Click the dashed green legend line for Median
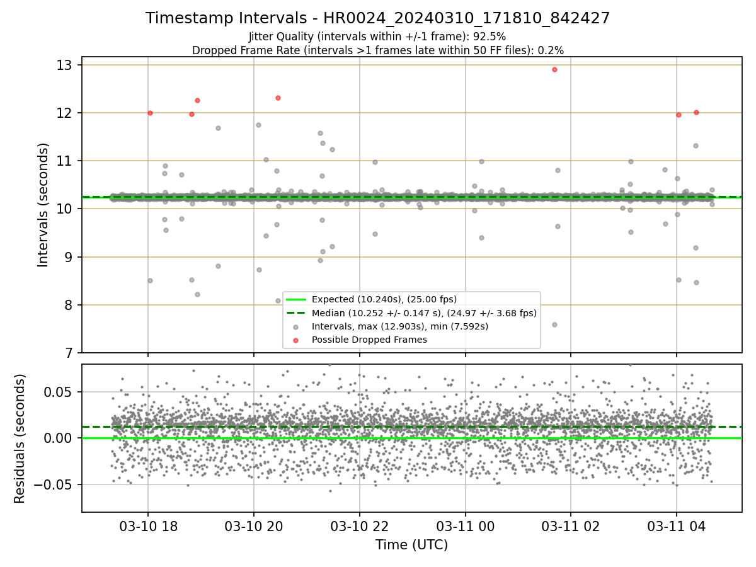Screen dimensions: 756x567 (295, 313)
